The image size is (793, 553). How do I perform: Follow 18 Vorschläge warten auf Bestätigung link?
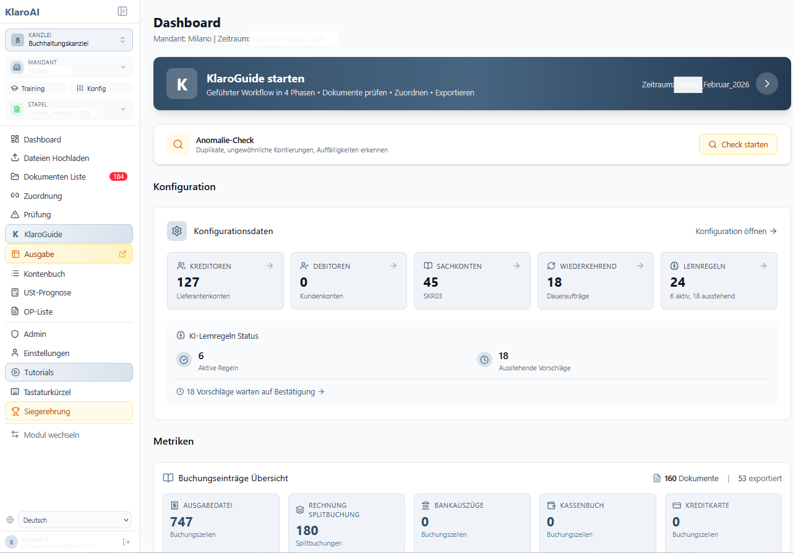251,391
